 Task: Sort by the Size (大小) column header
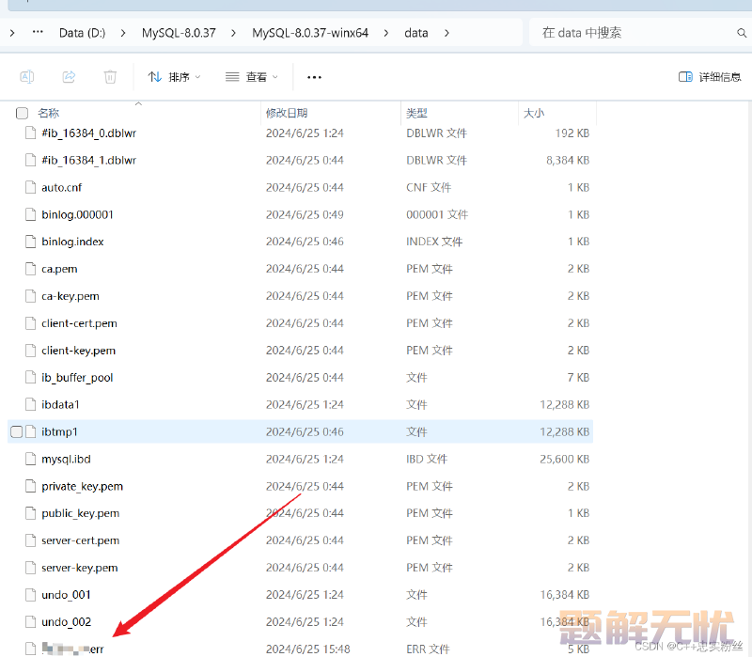coord(534,113)
